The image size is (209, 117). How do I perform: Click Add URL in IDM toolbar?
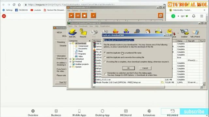tap(72, 33)
